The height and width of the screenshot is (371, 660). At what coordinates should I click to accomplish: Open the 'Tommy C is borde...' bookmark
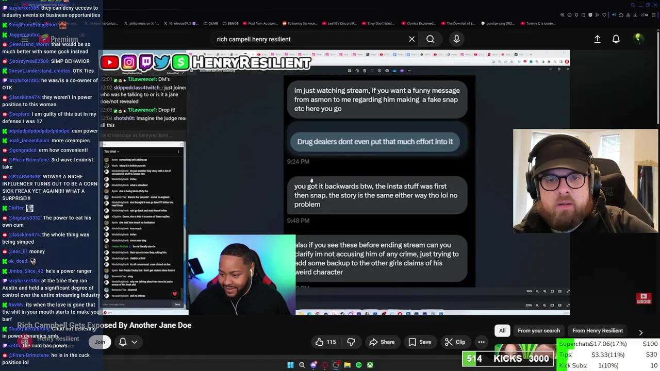(538, 23)
